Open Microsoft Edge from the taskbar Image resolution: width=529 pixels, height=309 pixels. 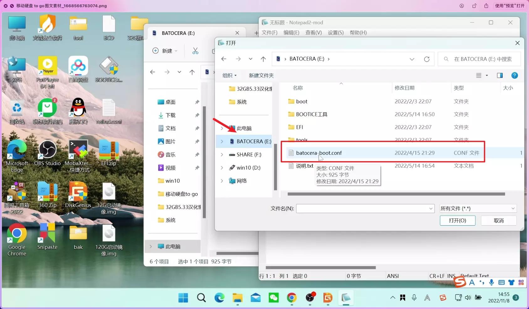220,298
